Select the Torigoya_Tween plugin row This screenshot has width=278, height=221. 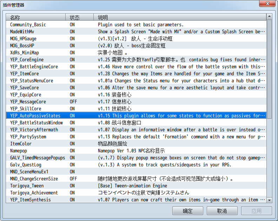(136, 186)
